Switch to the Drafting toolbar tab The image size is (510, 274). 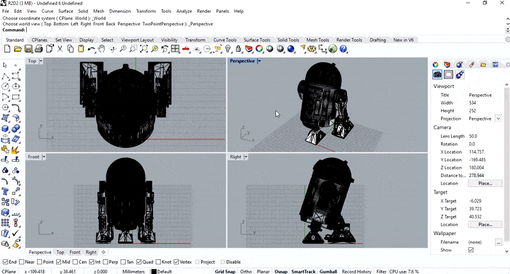pyautogui.click(x=377, y=40)
